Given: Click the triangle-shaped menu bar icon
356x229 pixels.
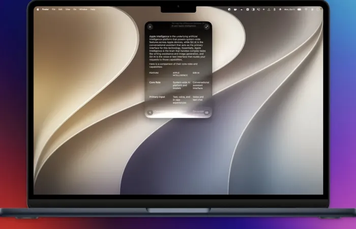Looking at the screenshot, I should (269, 10).
